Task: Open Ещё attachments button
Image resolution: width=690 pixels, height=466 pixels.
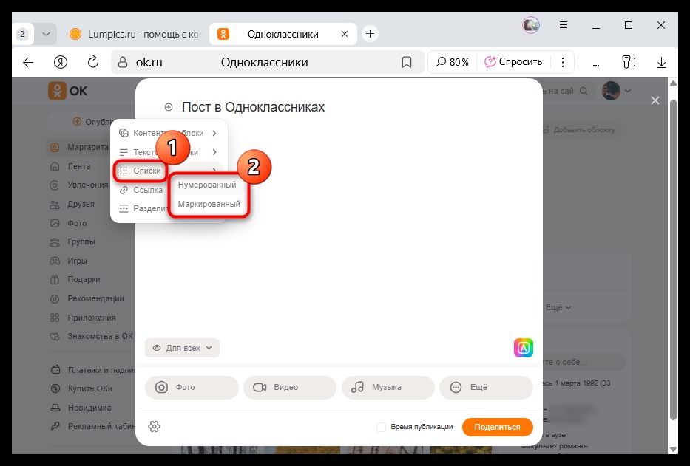Action: [x=486, y=387]
